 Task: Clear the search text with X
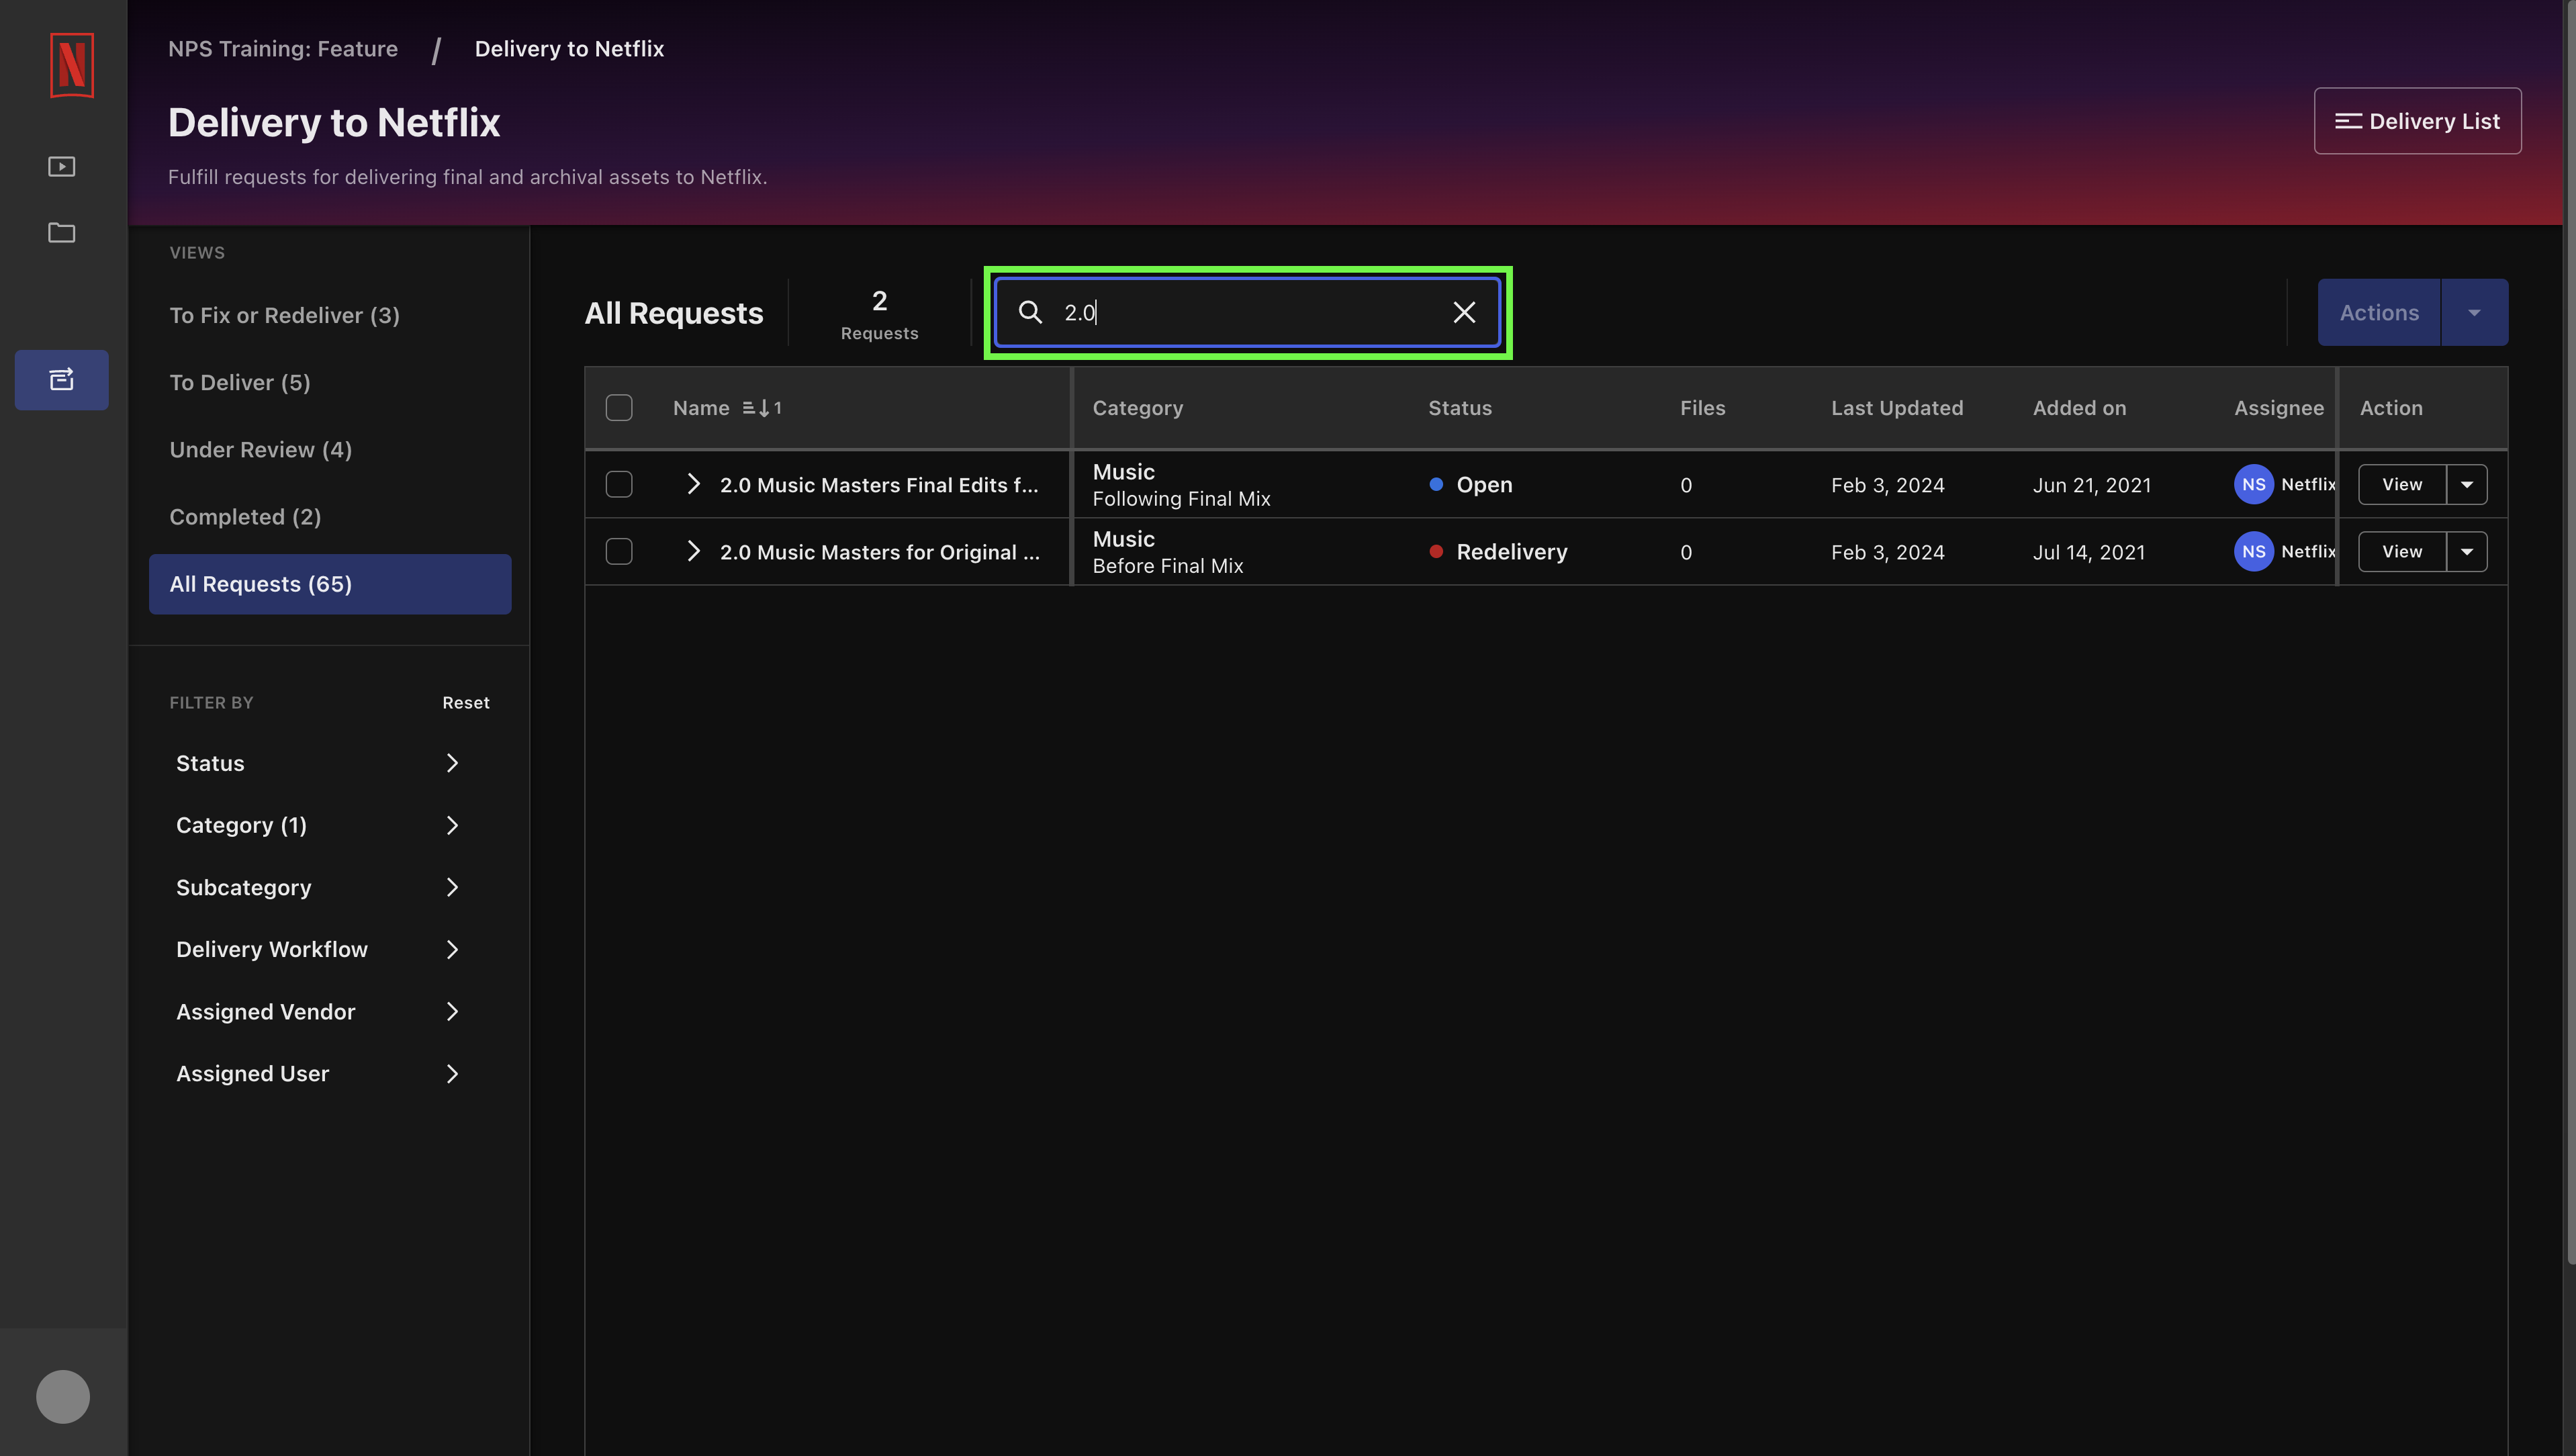point(1464,312)
